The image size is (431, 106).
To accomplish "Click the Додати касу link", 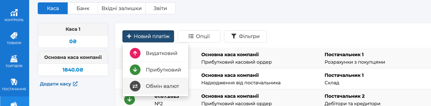I will point(59,84).
